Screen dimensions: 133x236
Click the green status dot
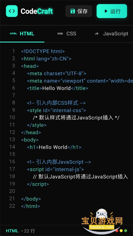[126, 231]
